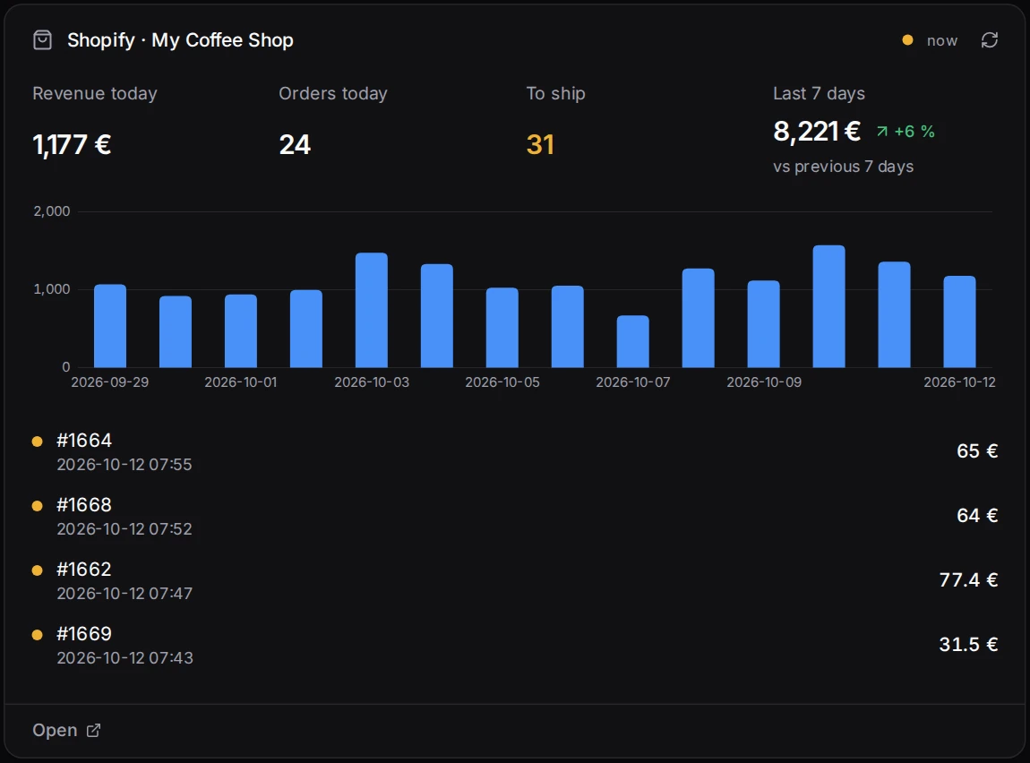Click the x-axis label 2026-10-03

pyautogui.click(x=371, y=382)
